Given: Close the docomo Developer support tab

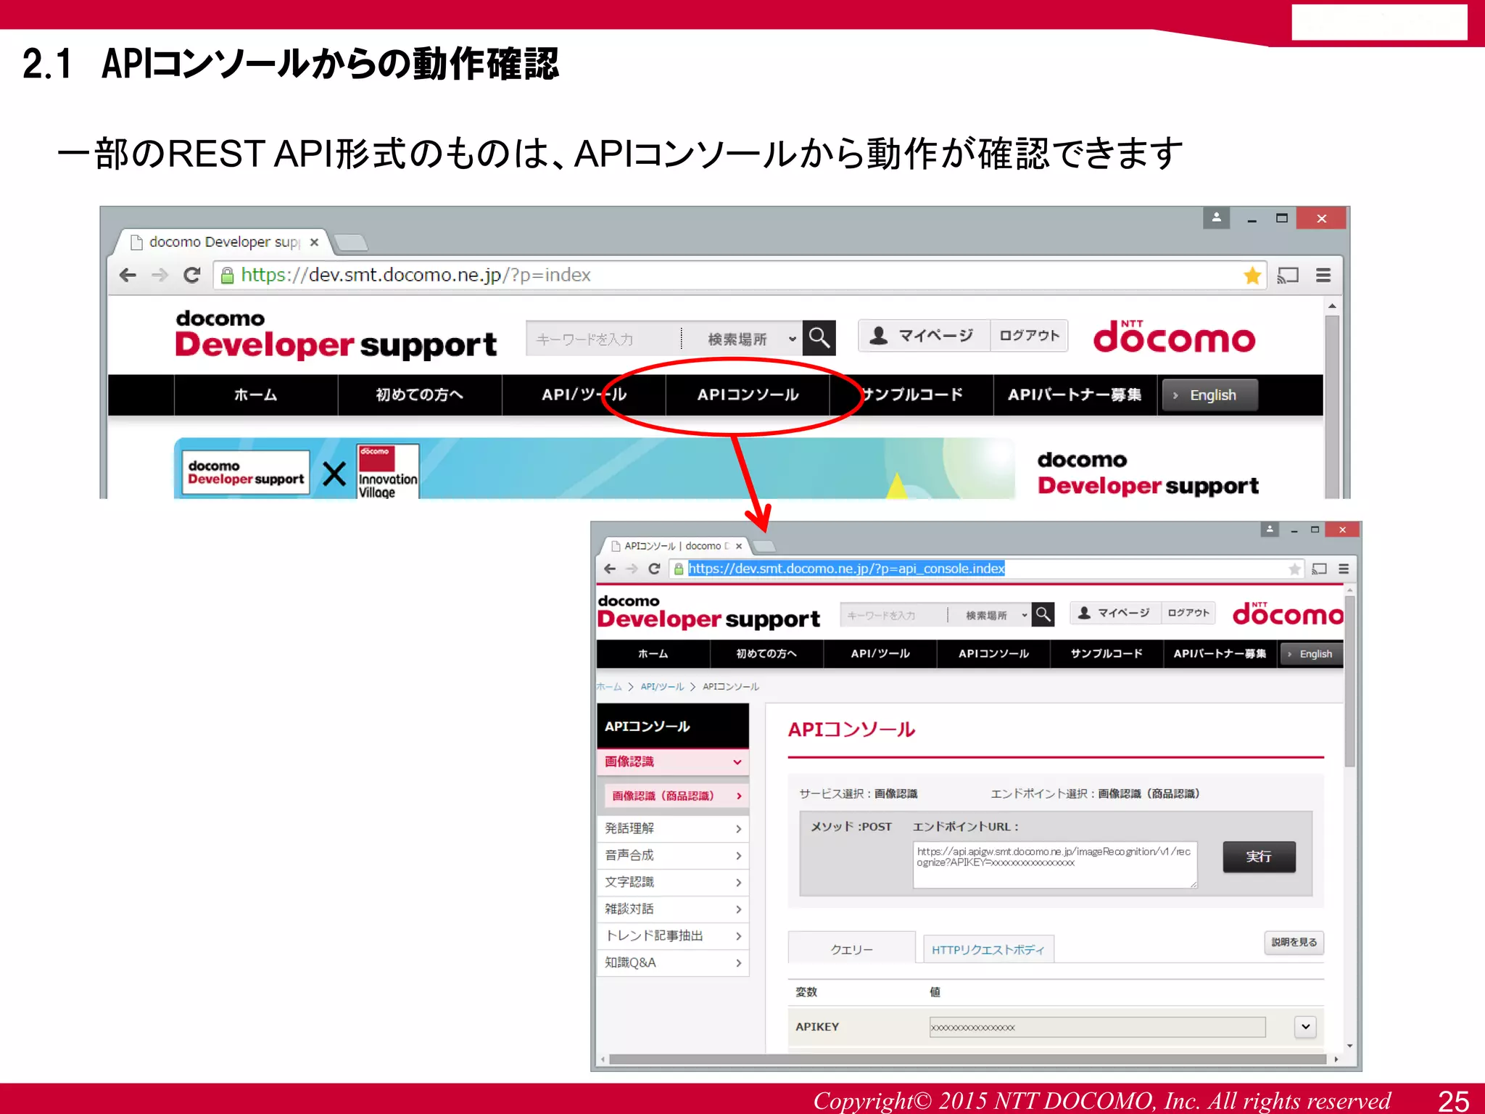Looking at the screenshot, I should [314, 242].
